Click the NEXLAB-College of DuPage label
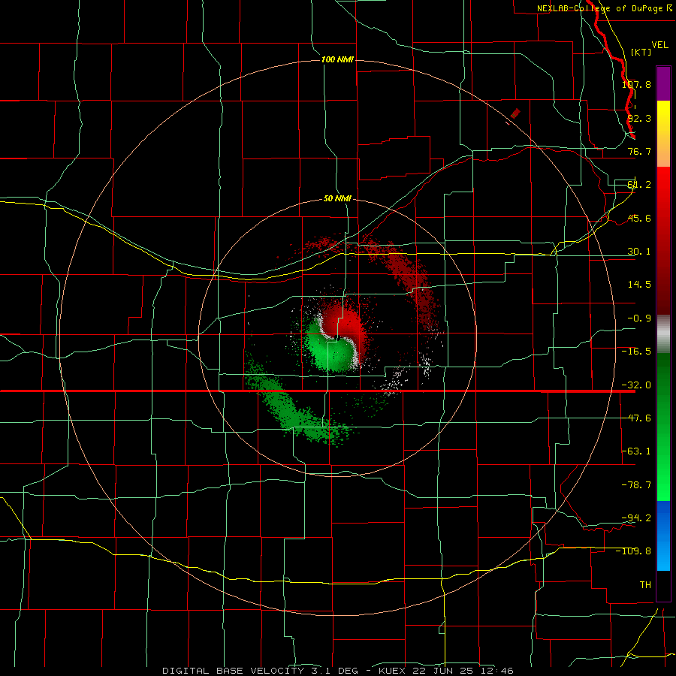Screen dimensions: 676x676 pyautogui.click(x=604, y=8)
